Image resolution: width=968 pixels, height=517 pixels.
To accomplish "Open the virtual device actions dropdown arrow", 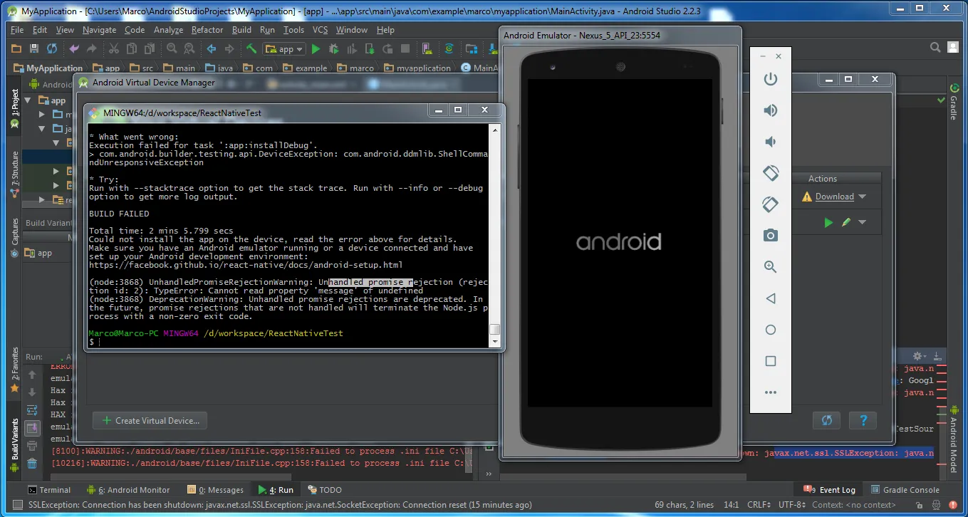I will coord(862,223).
